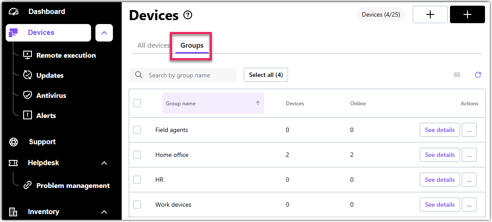Screen dimensions: 492x222
Task: Collapse the Inventory sidebar menu
Action: pyautogui.click(x=104, y=212)
